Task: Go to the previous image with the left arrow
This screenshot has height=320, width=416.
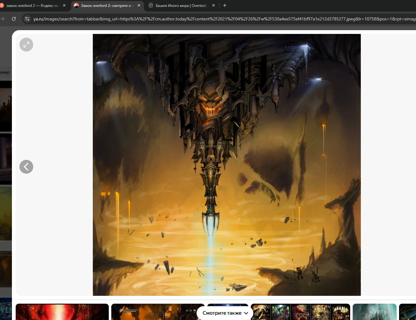Action: point(26,167)
